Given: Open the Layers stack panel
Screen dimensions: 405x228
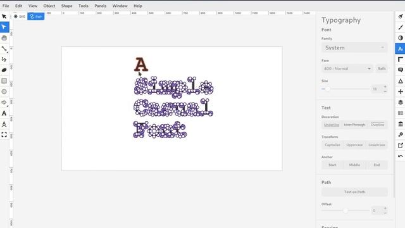Looking at the screenshot, I should 401,103.
